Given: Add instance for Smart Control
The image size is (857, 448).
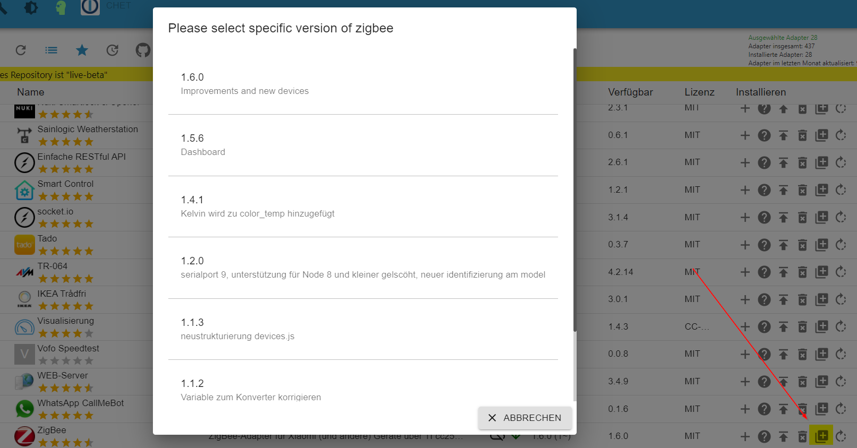Looking at the screenshot, I should [745, 190].
